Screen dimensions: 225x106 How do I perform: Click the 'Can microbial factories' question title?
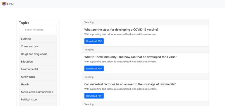click(x=130, y=84)
